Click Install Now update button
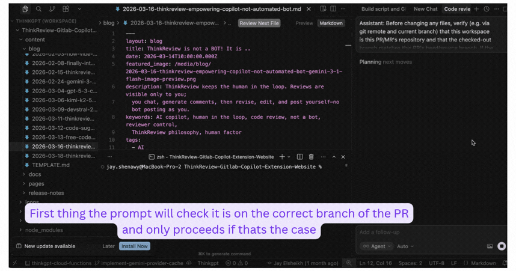This screenshot has height=271, width=516. pyautogui.click(x=135, y=246)
